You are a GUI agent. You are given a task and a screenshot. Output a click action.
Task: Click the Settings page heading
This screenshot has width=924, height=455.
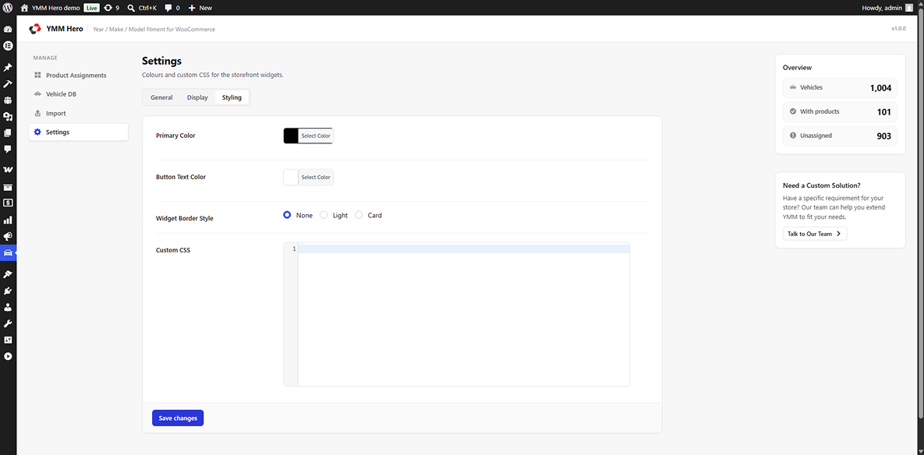click(x=161, y=61)
